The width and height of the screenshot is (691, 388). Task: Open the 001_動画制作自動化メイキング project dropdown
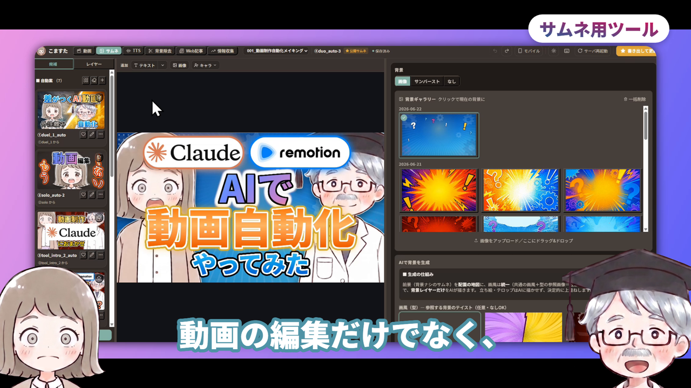coord(276,51)
